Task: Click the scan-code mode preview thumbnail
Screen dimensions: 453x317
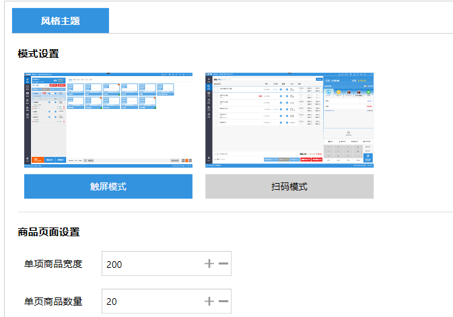Action: point(289,119)
